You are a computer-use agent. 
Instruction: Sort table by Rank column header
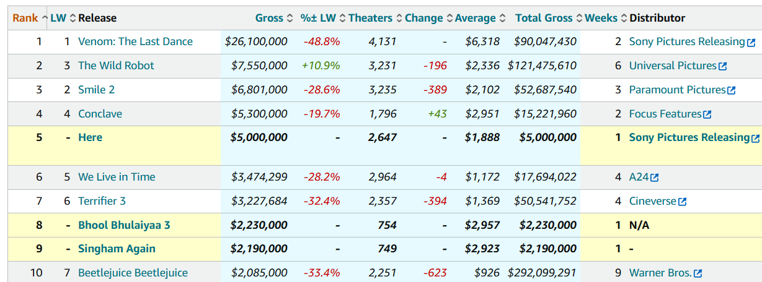pyautogui.click(x=25, y=18)
